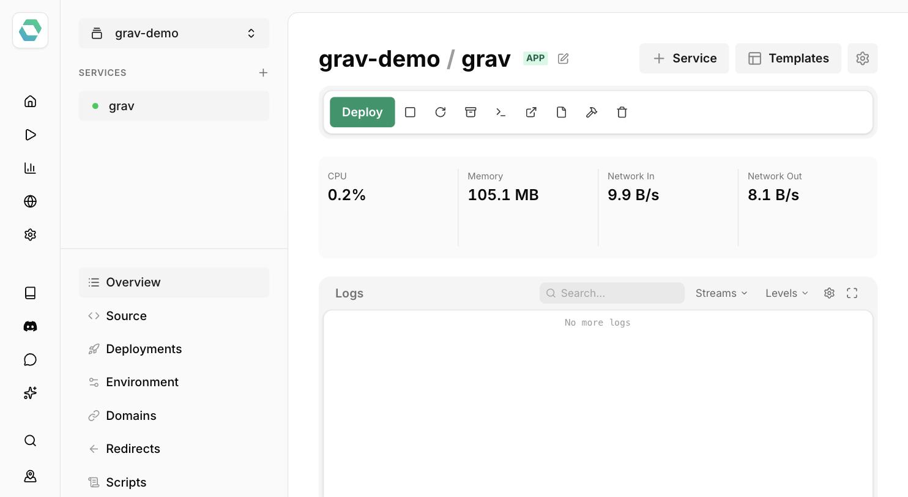Open the user profile icon
The width and height of the screenshot is (908, 497).
[30, 476]
